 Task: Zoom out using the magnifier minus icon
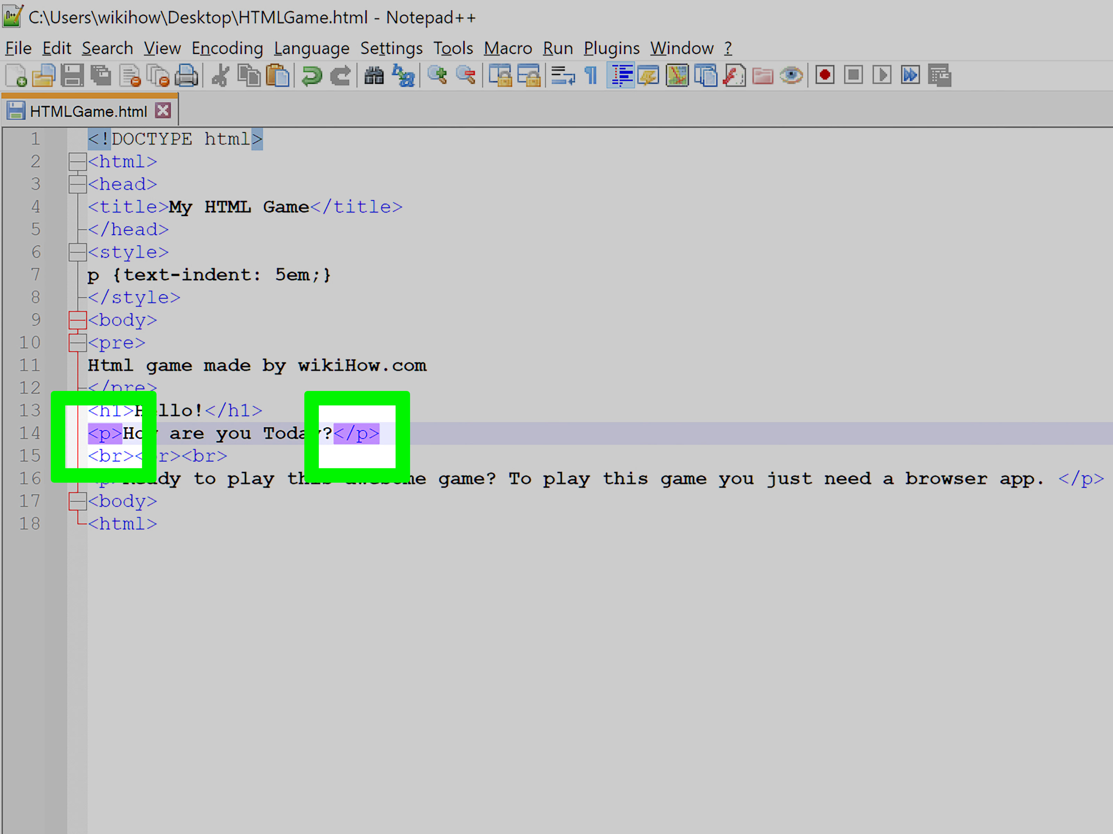[x=466, y=76]
